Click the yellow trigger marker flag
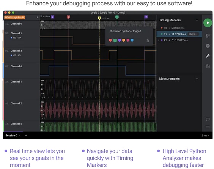This screenshot has width=214, height=169. [x=99, y=18]
